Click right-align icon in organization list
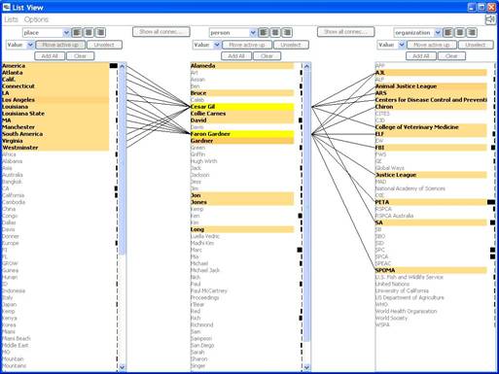The height and width of the screenshot is (374, 499). tap(472, 32)
